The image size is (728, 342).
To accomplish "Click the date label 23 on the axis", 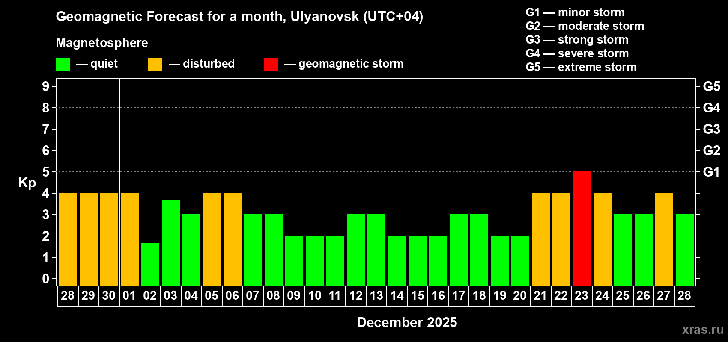I will pyautogui.click(x=582, y=296).
